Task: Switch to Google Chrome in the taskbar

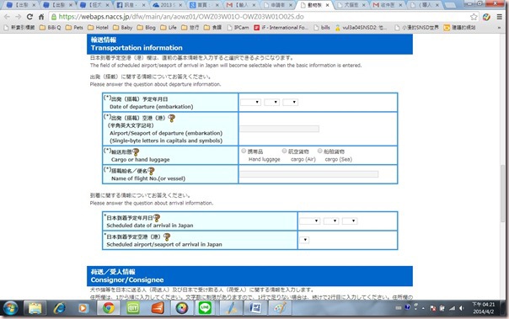Action: (109, 308)
